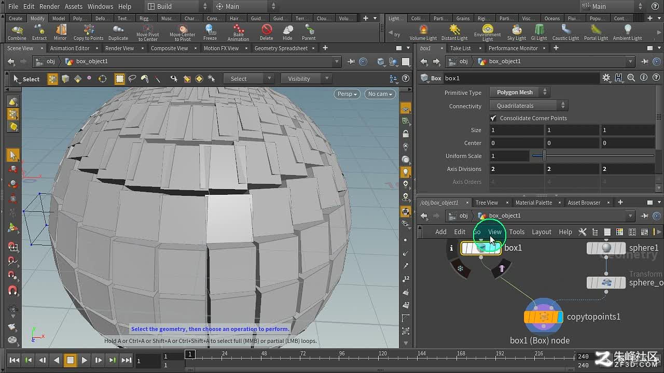Add a Caustic Light
The image size is (664, 373).
coord(565,32)
